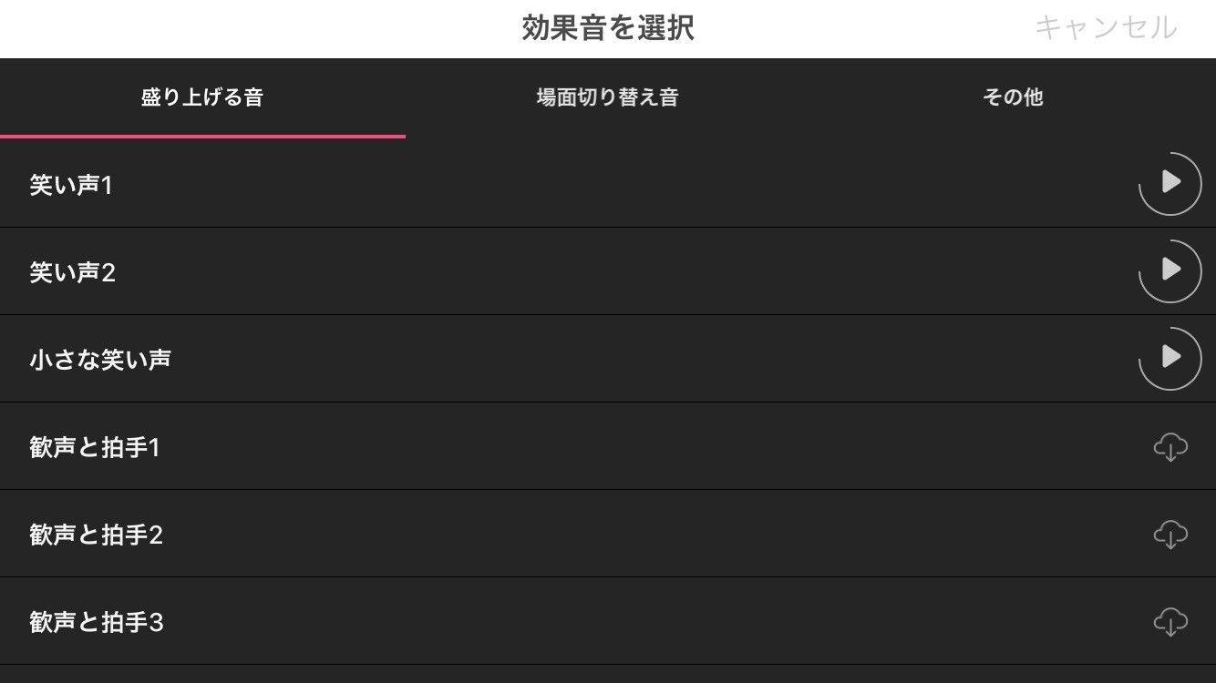Download the 歓声と拍手2 sound effect
Screen dimensions: 1216x683
1170,535
